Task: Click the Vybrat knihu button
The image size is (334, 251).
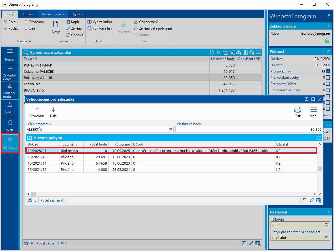Action: point(99,22)
